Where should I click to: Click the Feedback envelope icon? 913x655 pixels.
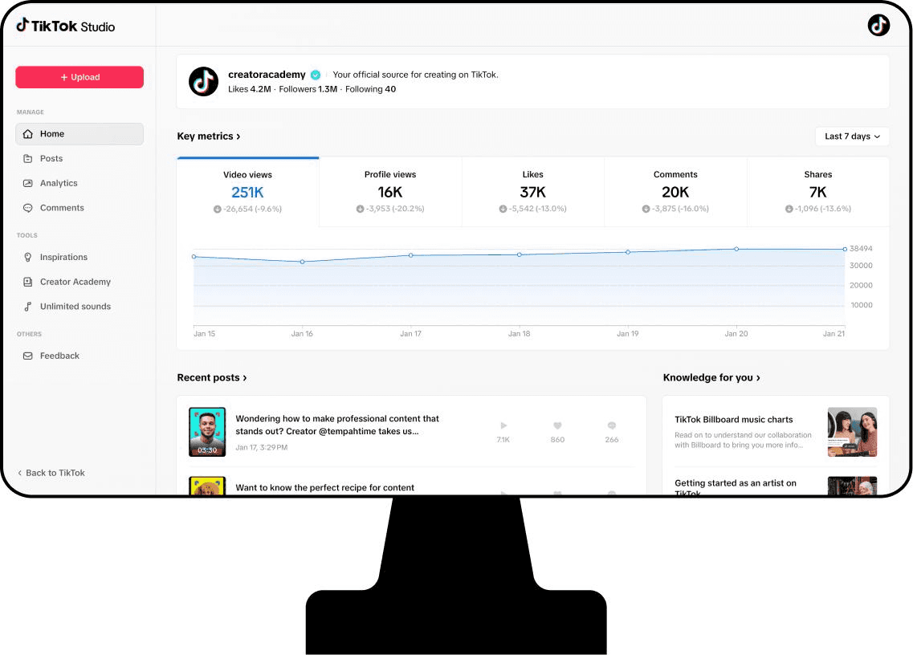pos(27,356)
